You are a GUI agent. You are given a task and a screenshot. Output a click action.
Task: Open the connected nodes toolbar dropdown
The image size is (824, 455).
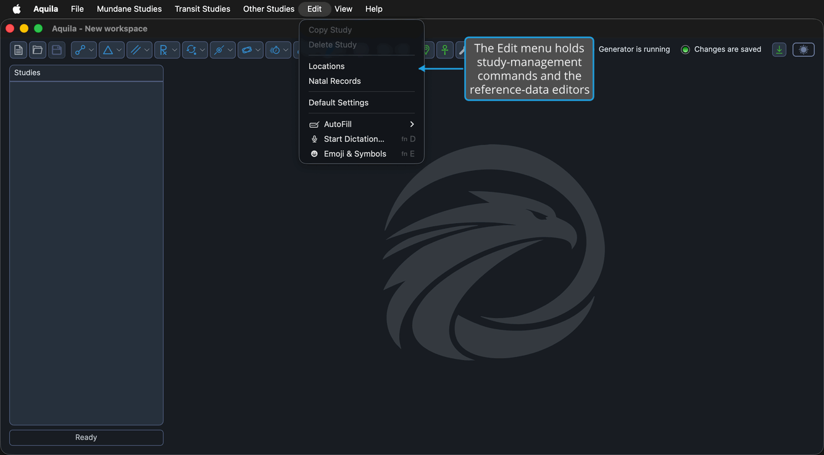(84, 50)
